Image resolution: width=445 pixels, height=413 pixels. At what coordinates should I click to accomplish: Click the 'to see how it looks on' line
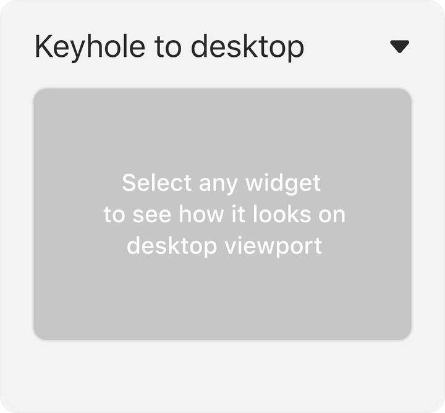tap(224, 214)
